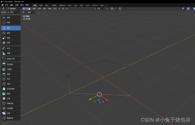The image size is (195, 125).
Task: Select the Add Cube (添加立方体) tool
Action: coord(11,59)
